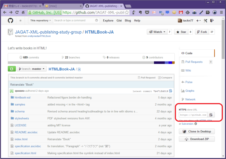Switch to the [mixi] browser tab
The width and height of the screenshot is (226, 159).
(63, 6)
